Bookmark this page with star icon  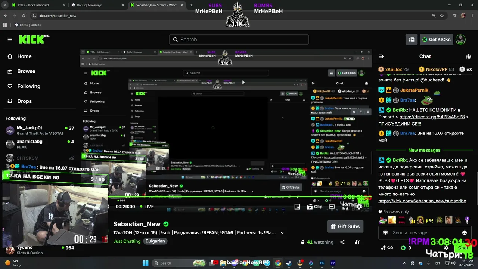tap(442, 16)
